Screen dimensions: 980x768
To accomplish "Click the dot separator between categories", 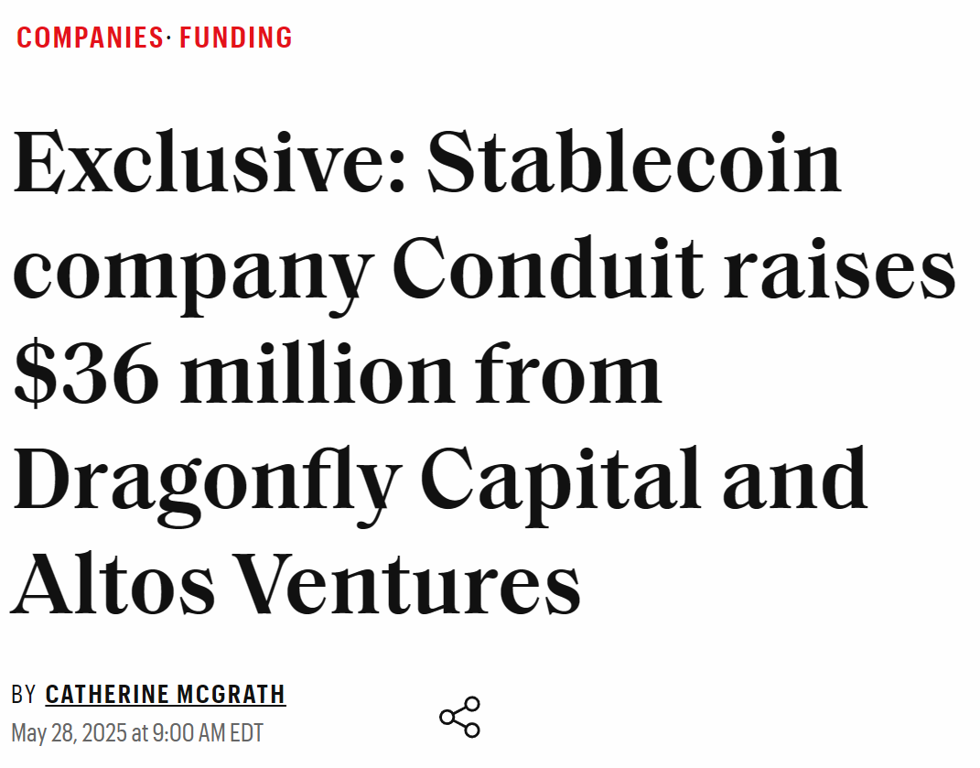I will (x=171, y=38).
